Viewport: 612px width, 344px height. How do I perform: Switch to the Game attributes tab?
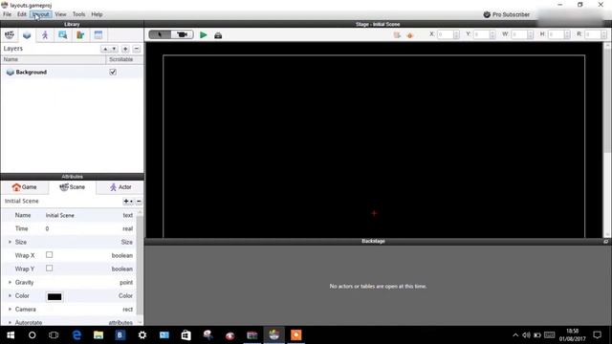(24, 187)
